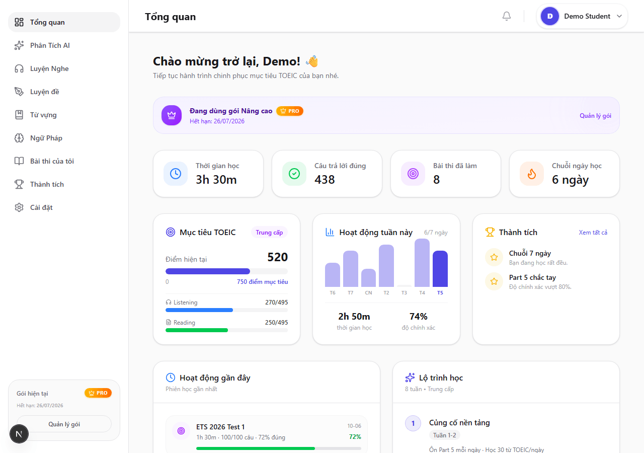Click the clock icon beside Hoạt động gần đây
644x453 pixels.
[171, 377]
